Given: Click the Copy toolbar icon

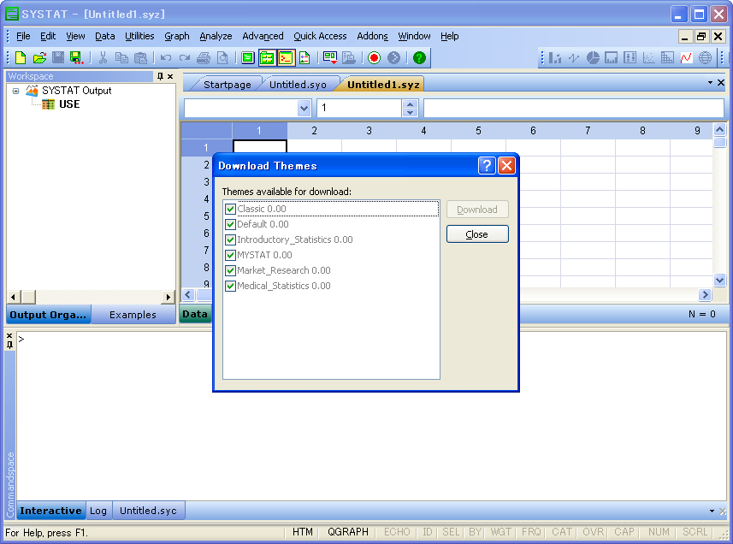Looking at the screenshot, I should tap(121, 57).
